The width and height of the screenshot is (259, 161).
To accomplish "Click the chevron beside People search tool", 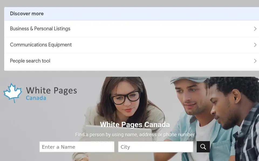I will [x=255, y=61].
